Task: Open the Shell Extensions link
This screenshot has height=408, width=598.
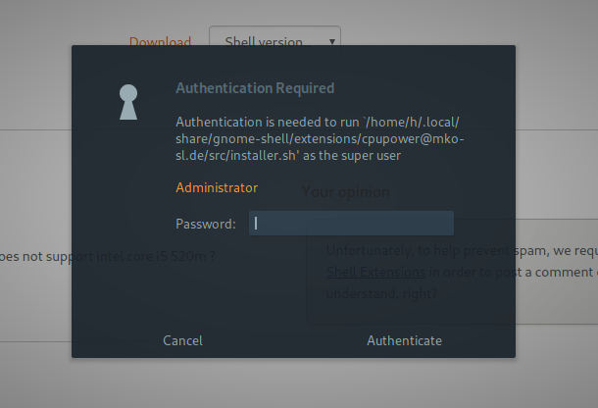Action: [375, 272]
